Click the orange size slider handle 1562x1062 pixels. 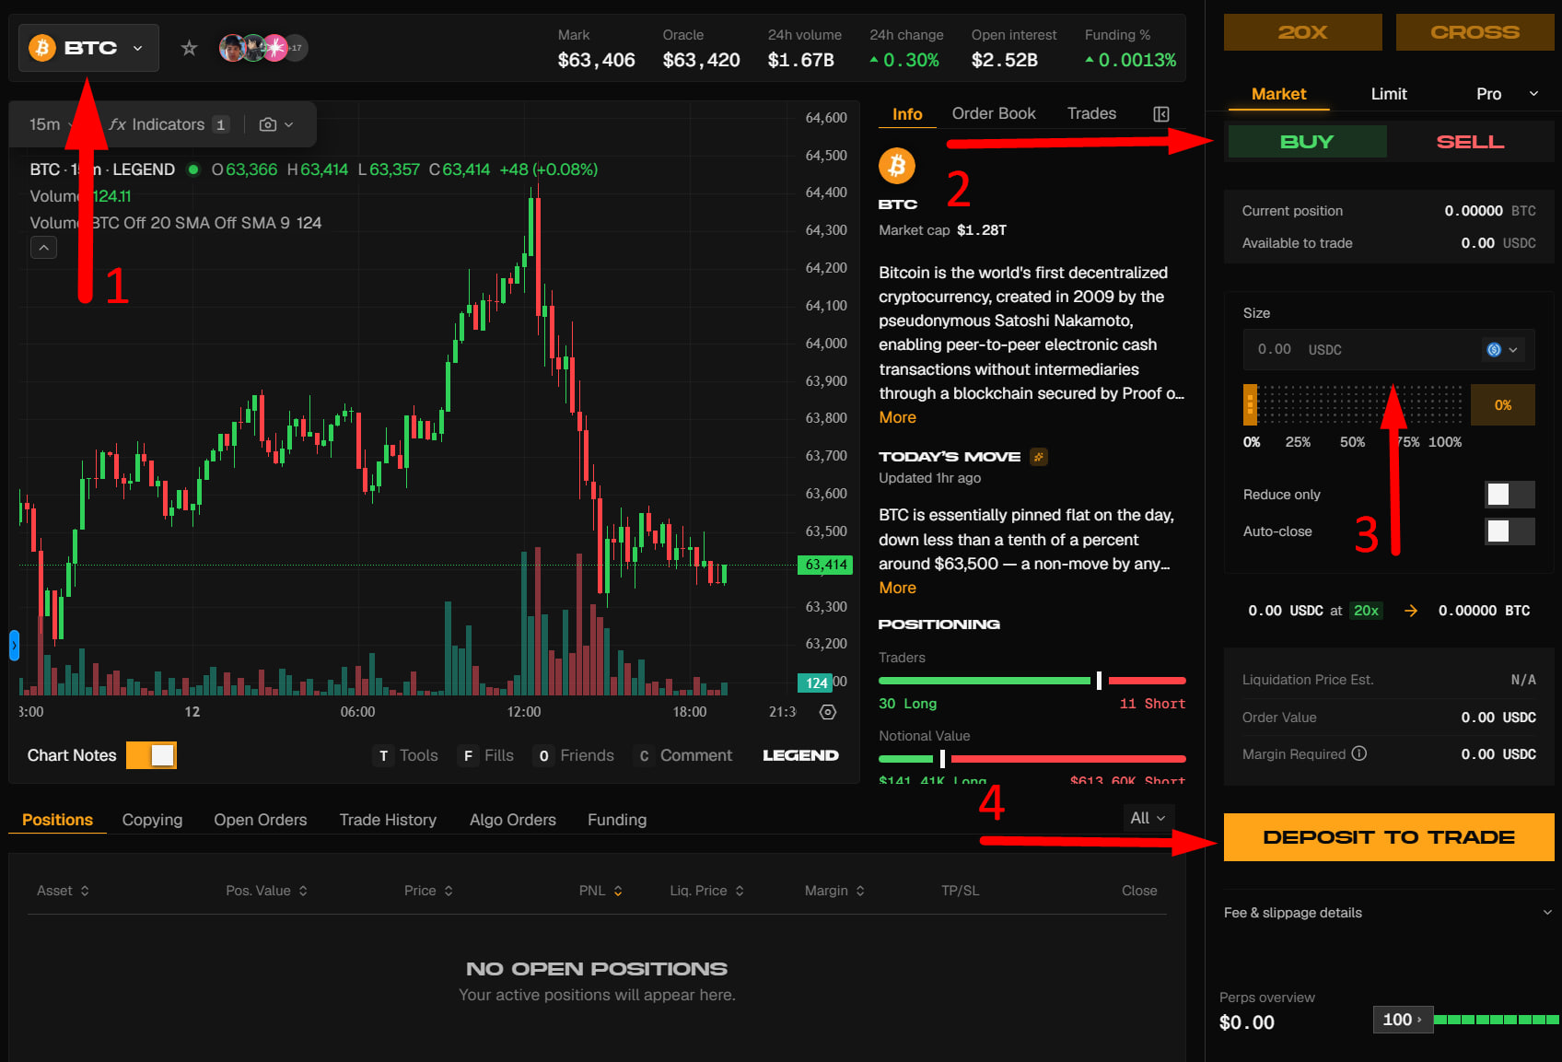point(1250,404)
